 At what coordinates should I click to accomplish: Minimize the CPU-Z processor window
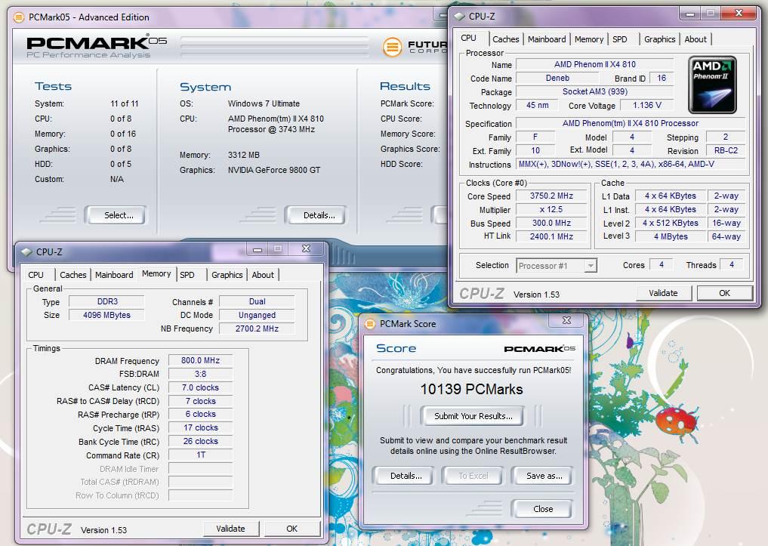[x=690, y=14]
